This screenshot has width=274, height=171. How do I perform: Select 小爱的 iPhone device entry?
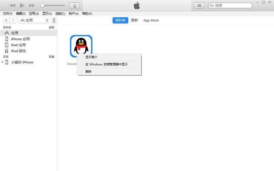[29, 62]
